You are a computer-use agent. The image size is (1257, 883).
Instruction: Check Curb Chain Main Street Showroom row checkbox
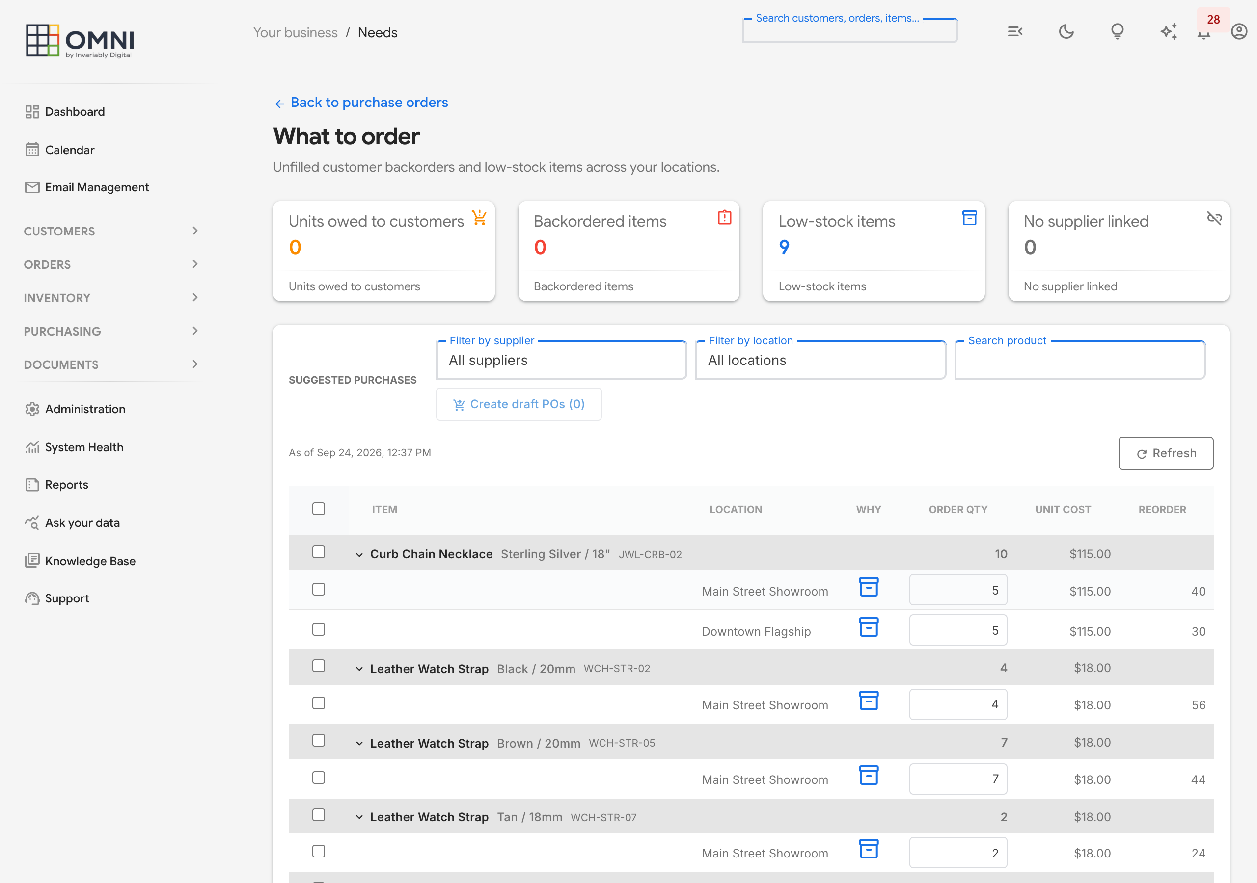click(319, 589)
